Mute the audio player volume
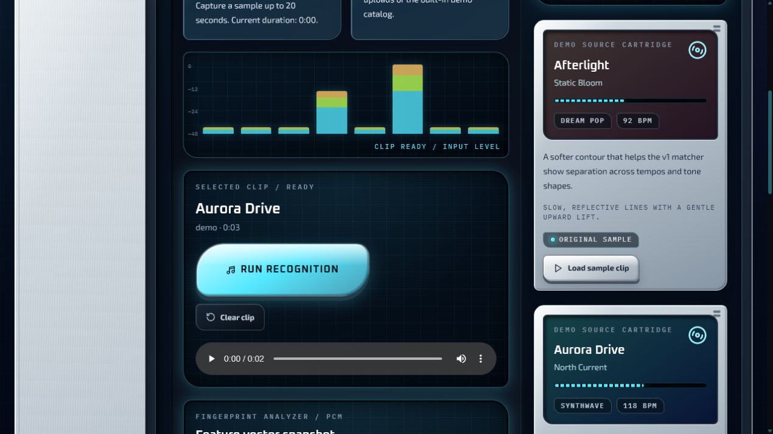The width and height of the screenshot is (773, 434). point(461,359)
